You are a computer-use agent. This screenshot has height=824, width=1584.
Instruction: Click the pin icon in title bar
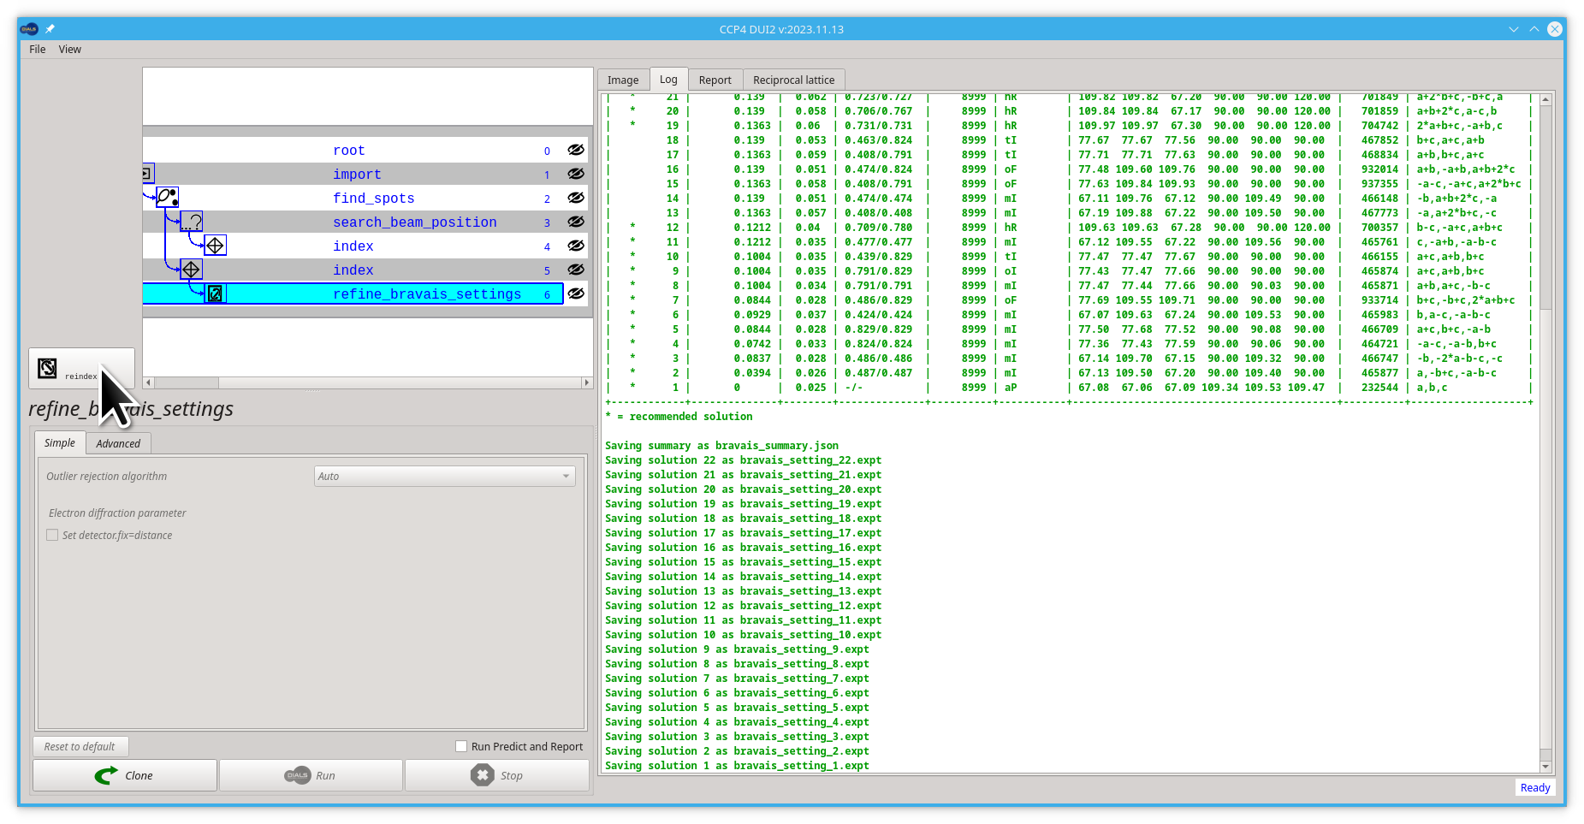50,29
